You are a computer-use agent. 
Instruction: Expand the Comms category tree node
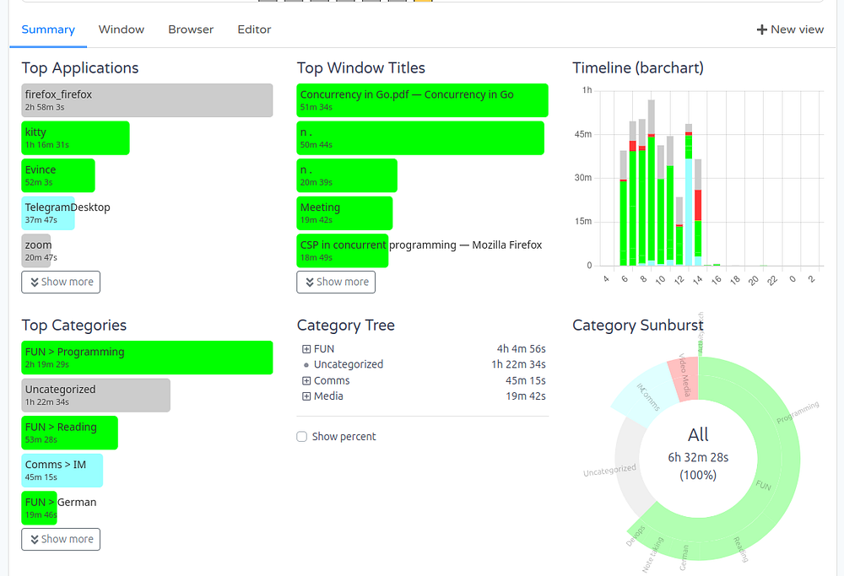click(x=306, y=381)
